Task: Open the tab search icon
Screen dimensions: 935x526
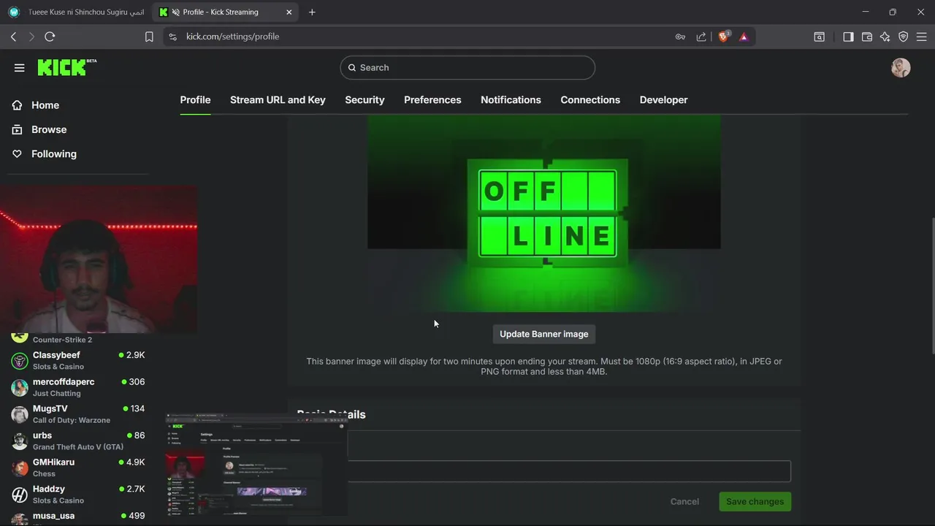Action: coord(820,37)
